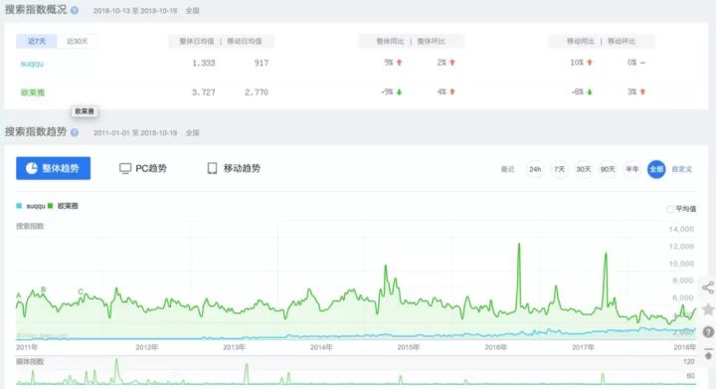Screen dimensions: 716x389
Task: Open the share icon on right sidebar
Action: (x=708, y=288)
